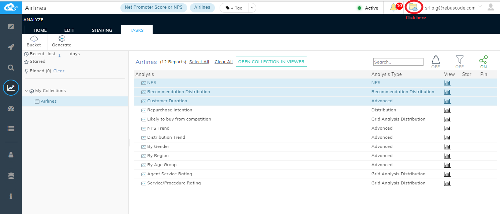This screenshot has height=214, width=500.
Task: View chart for Agent Service Rating report
Action: [447, 174]
